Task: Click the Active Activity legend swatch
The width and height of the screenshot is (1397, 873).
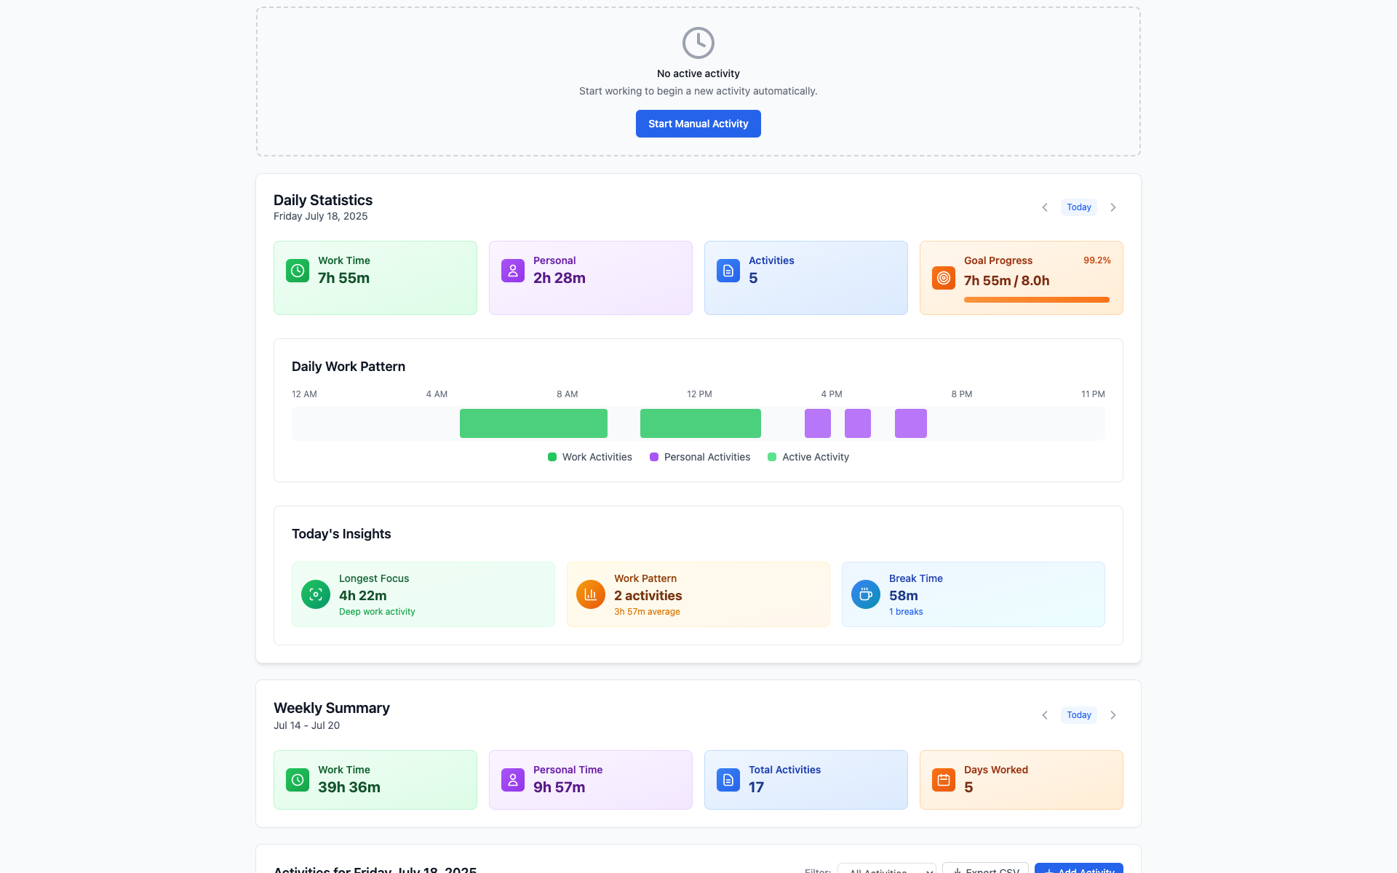Action: pos(772,457)
